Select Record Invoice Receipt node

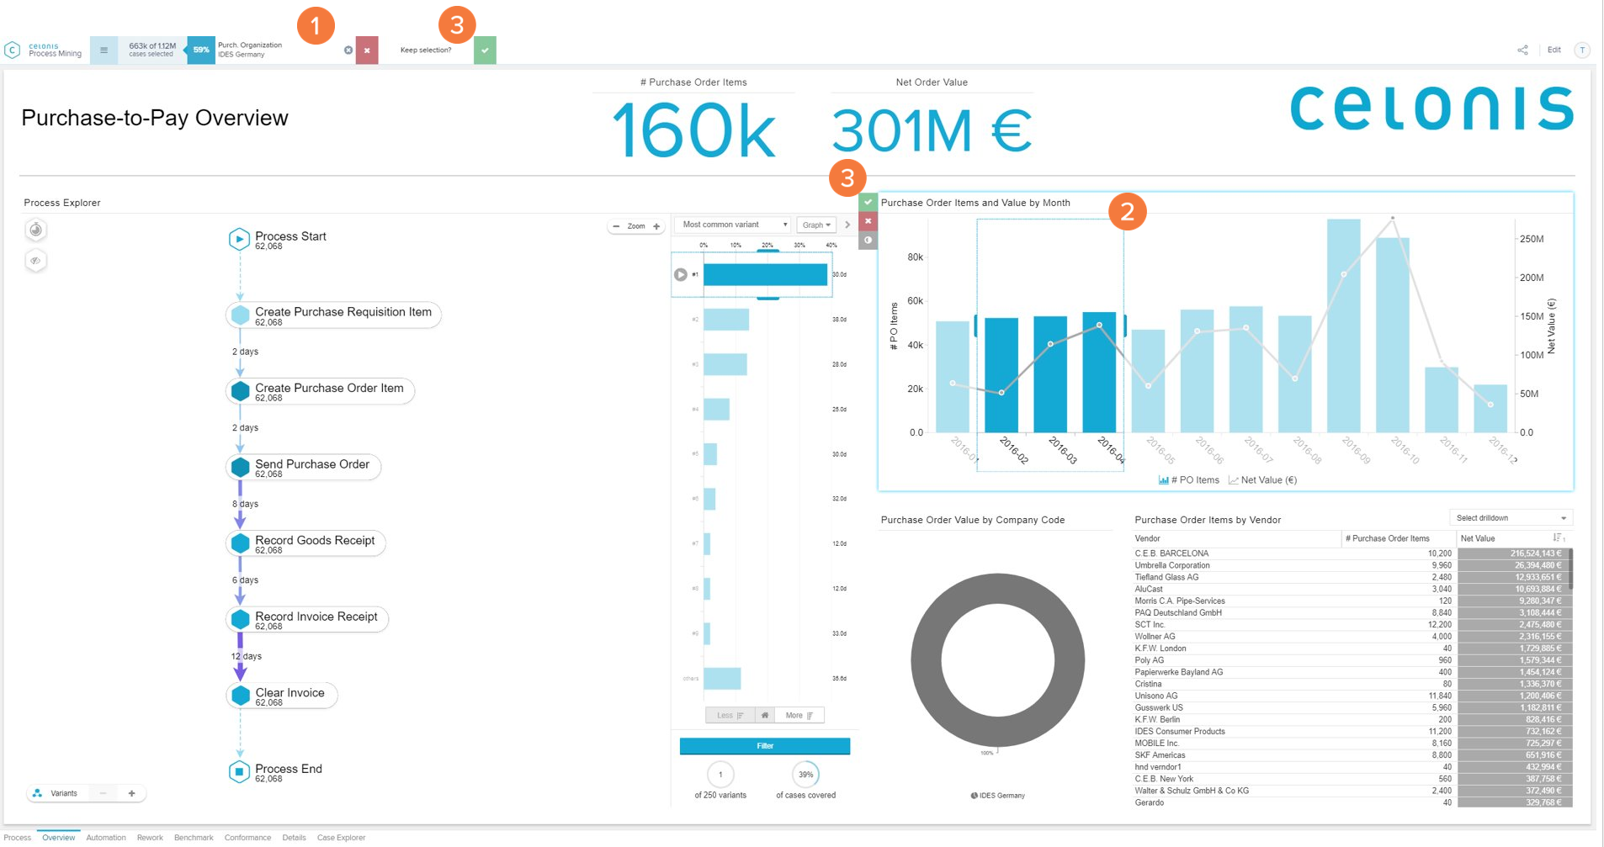(x=307, y=619)
